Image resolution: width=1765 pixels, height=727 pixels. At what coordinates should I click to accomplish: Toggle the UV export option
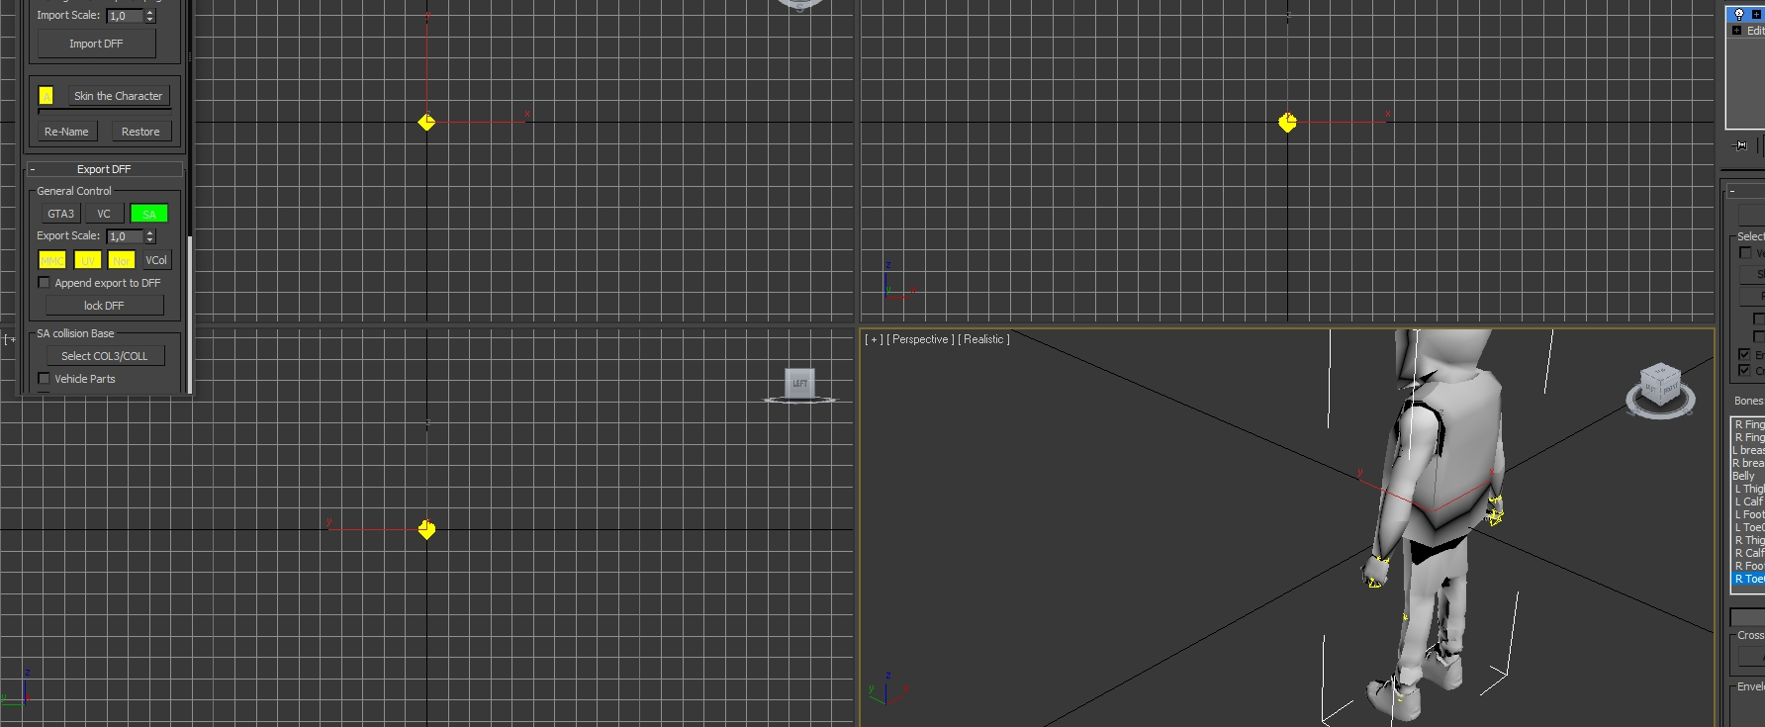(87, 260)
